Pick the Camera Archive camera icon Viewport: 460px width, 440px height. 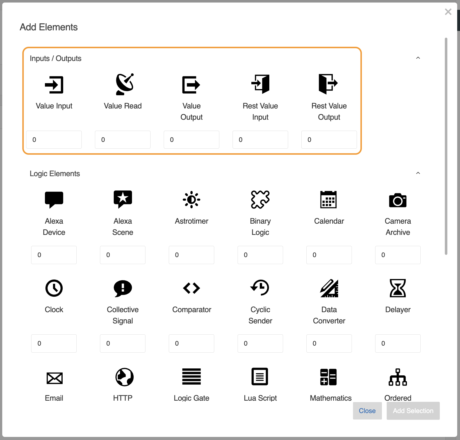[x=398, y=200]
